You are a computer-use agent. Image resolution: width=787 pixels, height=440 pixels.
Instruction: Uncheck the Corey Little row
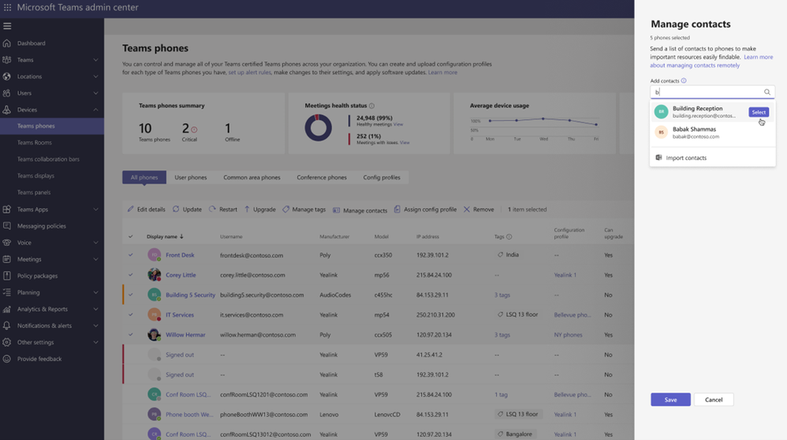[x=130, y=275]
